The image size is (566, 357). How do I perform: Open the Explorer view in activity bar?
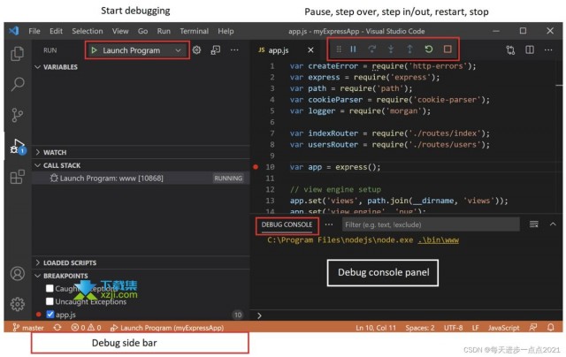tap(18, 53)
